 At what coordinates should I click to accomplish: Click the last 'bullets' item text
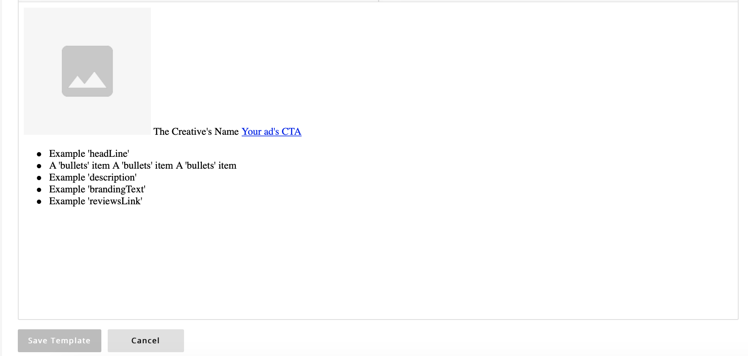click(206, 166)
